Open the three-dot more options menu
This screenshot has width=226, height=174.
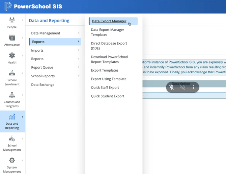point(194,87)
